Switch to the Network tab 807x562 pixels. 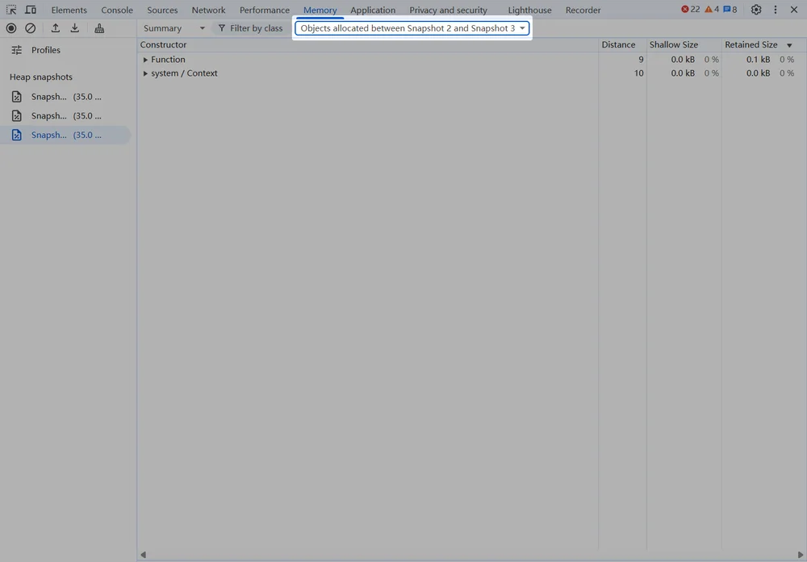208,10
